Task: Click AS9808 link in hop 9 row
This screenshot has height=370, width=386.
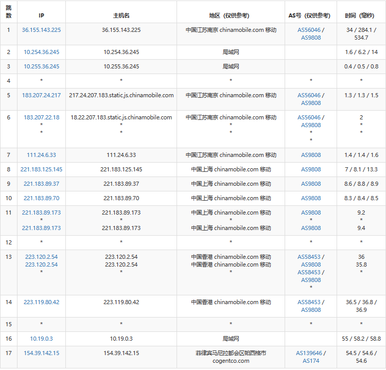Action: point(311,184)
